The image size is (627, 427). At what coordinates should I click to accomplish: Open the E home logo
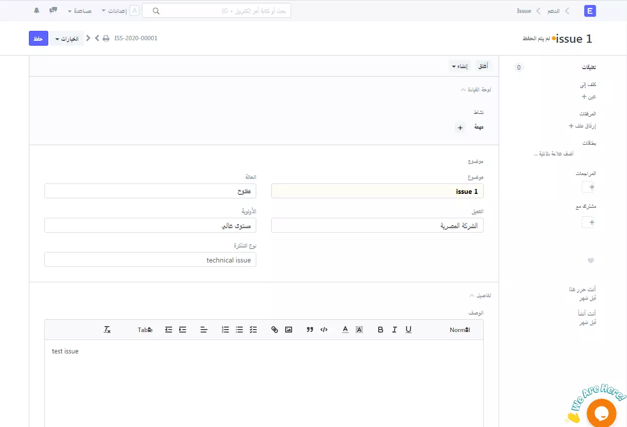(590, 11)
